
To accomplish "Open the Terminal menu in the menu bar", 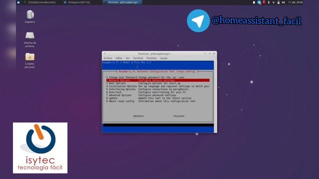I will (x=138, y=58).
